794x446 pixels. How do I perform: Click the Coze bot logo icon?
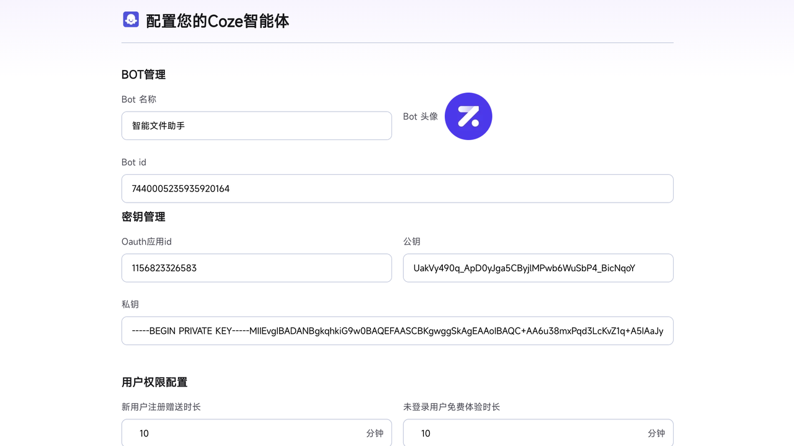coord(131,20)
